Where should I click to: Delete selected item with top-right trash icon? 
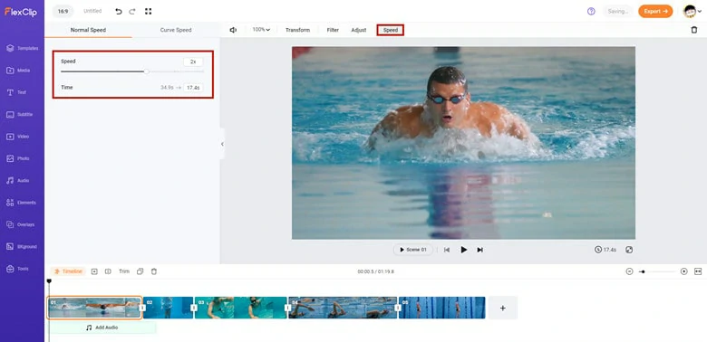[x=694, y=30]
